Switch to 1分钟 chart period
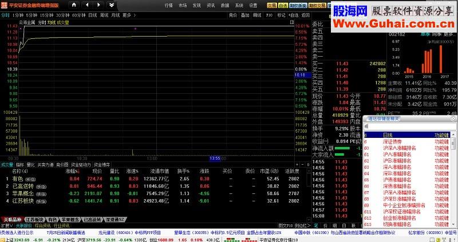The width and height of the screenshot is (458, 242). click(x=18, y=15)
